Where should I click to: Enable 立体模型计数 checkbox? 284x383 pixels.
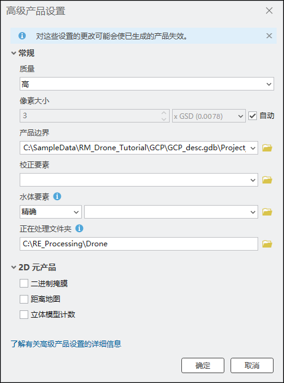point(24,315)
